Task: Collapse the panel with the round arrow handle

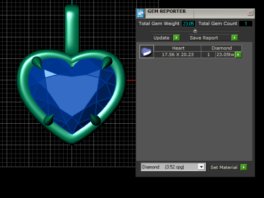Action: click(x=195, y=30)
